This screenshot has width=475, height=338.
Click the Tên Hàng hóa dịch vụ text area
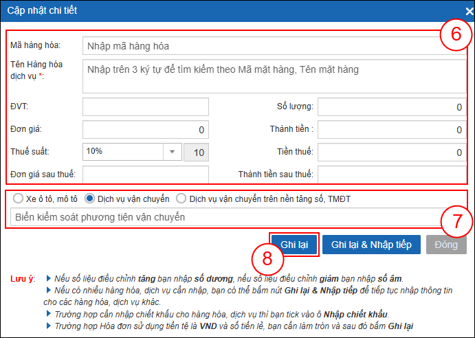[274, 76]
